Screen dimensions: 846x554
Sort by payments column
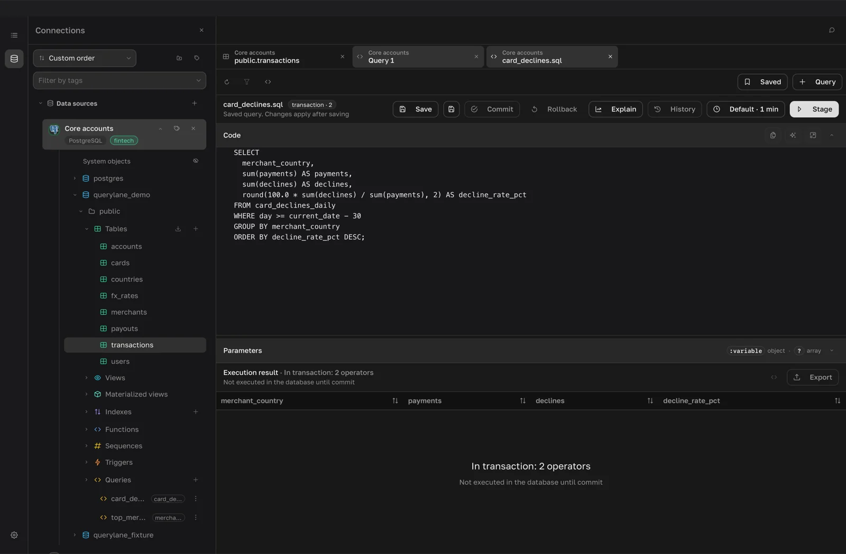tap(523, 401)
